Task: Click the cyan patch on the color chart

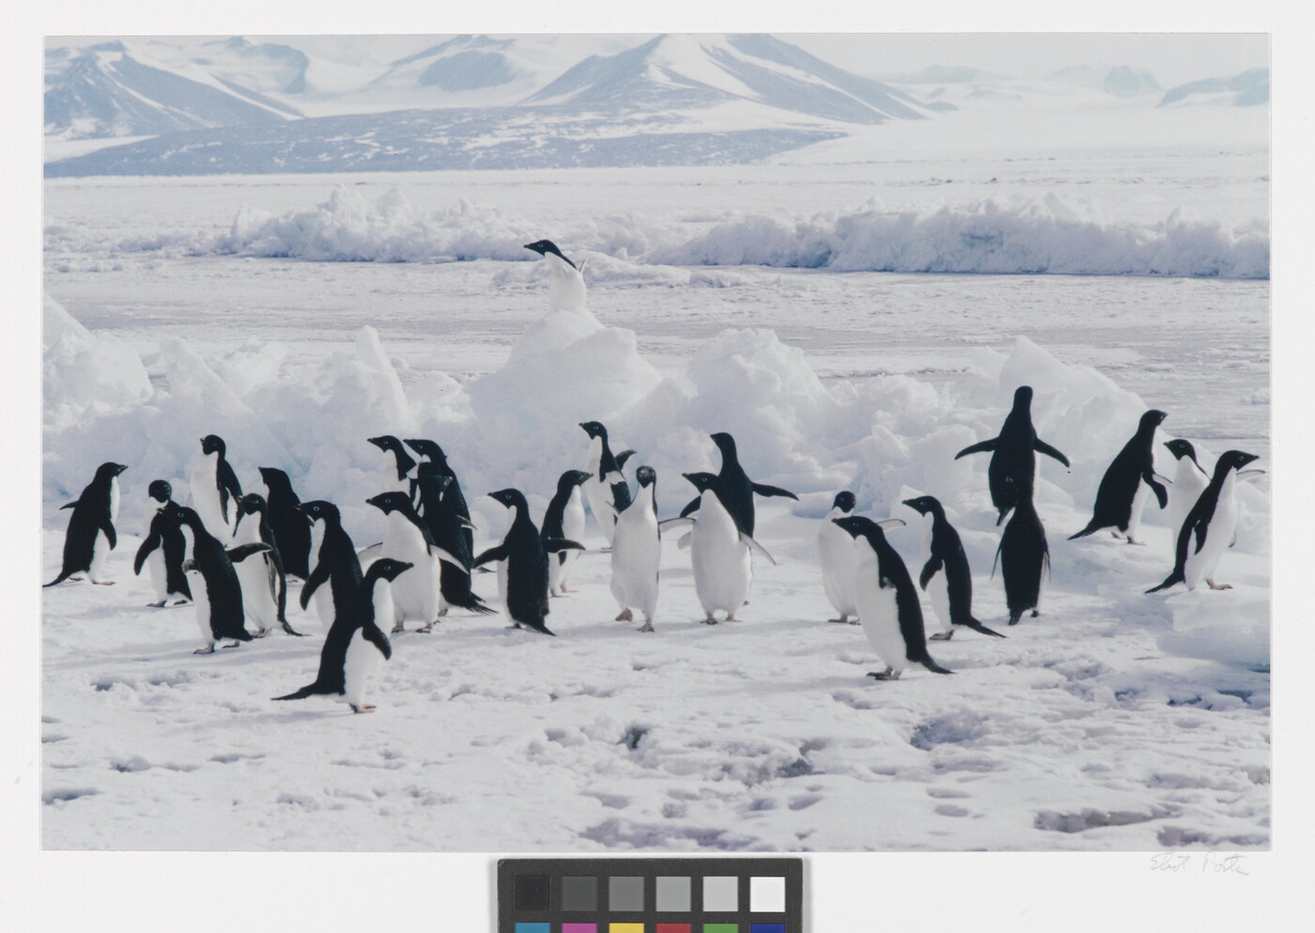Action: tap(533, 928)
